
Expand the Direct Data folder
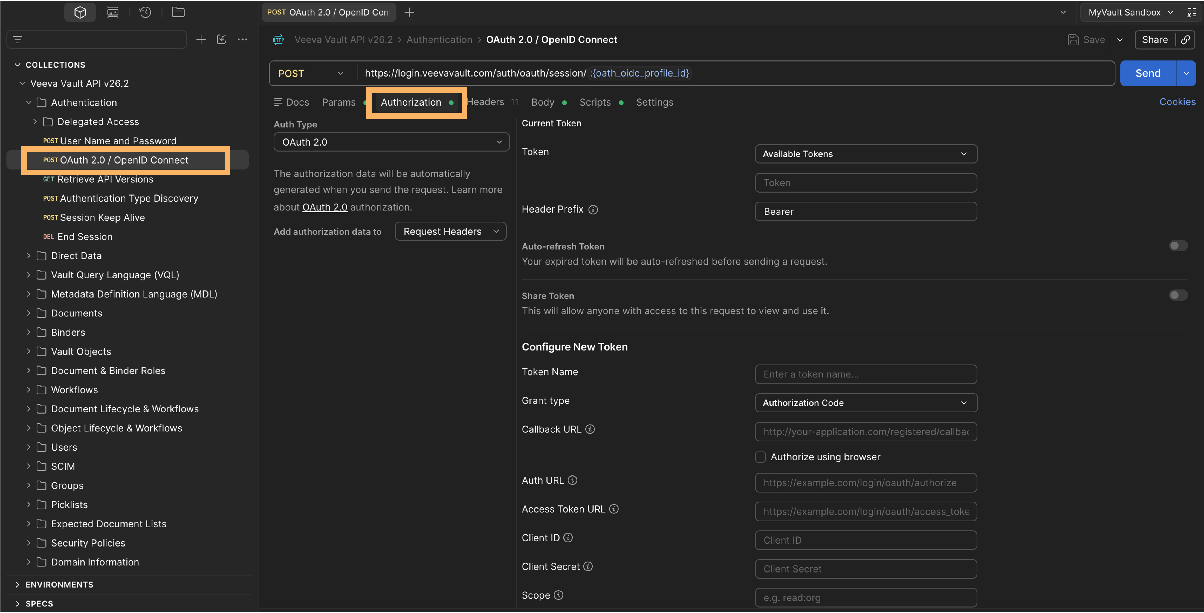pos(28,256)
